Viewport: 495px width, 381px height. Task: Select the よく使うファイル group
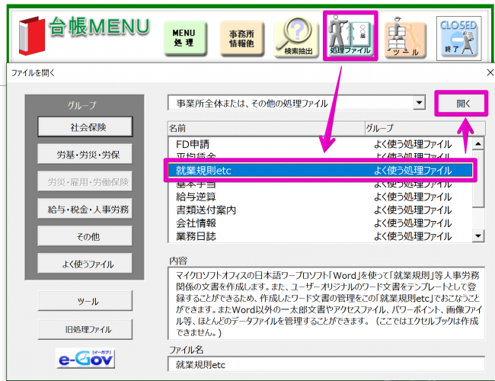coord(86,264)
